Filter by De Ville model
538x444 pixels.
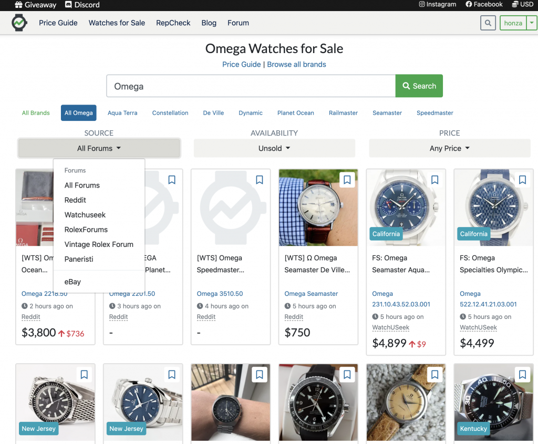tap(213, 113)
